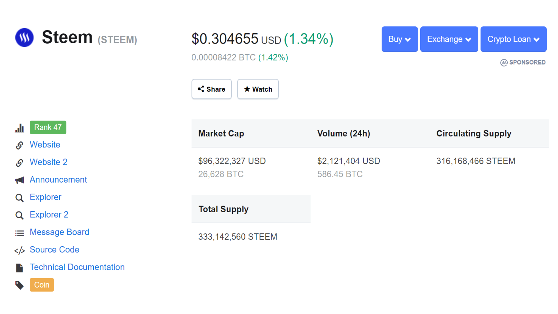Click the green Rank 47 badge
Viewport: 558px width, 314px height.
[x=48, y=127]
